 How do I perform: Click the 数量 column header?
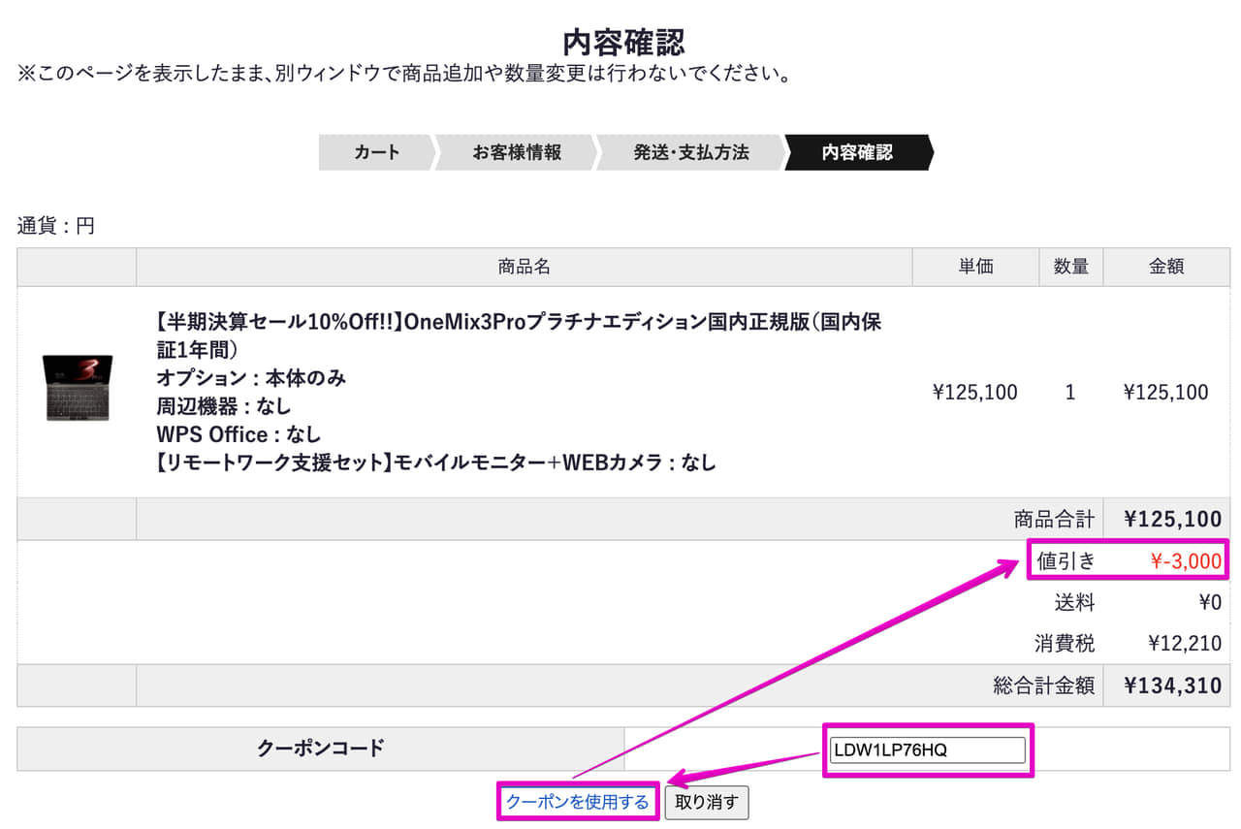pyautogui.click(x=1070, y=268)
